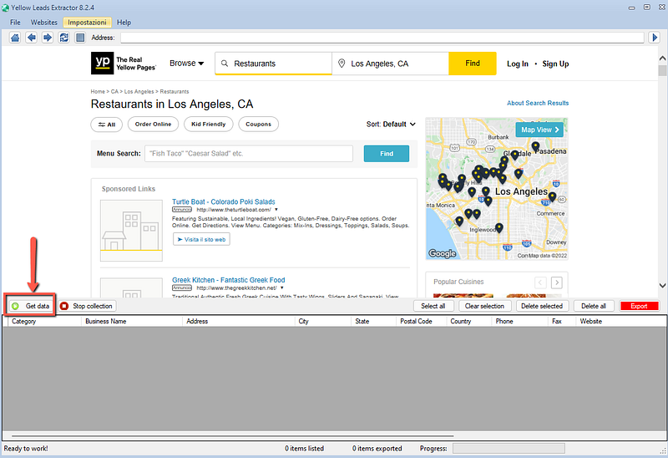This screenshot has width=668, height=458.
Task: Refresh the page with the reload icon
Action: click(x=64, y=38)
